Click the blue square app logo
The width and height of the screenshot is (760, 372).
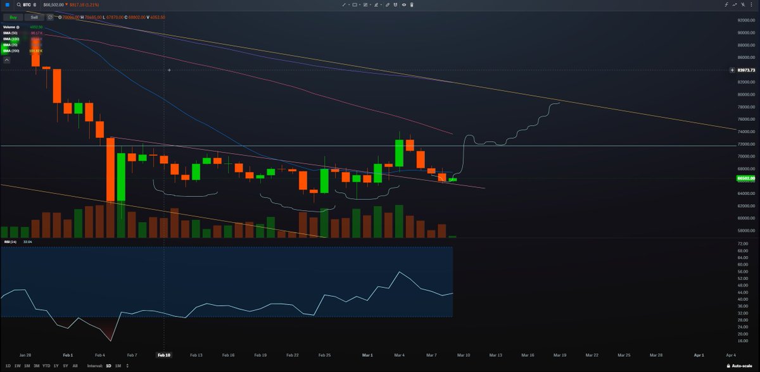8,5
